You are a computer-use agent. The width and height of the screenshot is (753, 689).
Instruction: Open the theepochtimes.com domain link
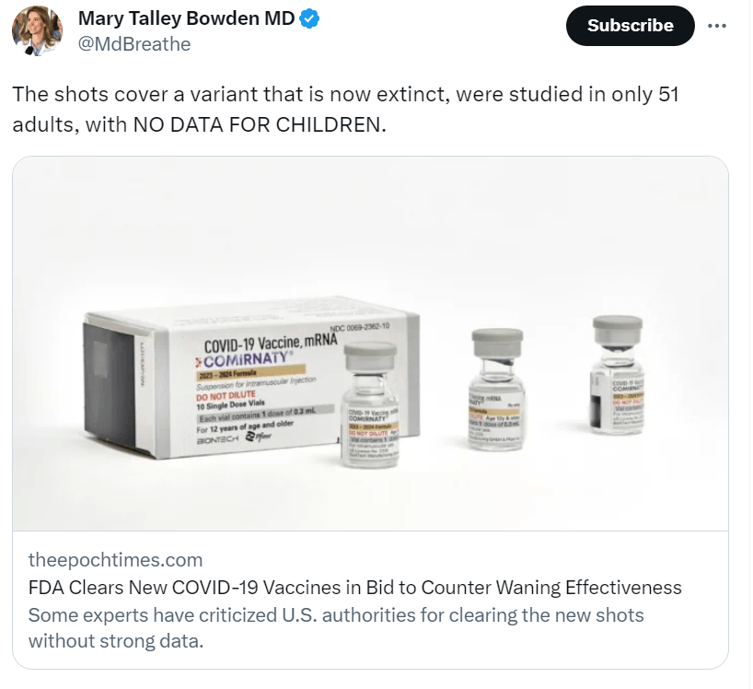[115, 559]
